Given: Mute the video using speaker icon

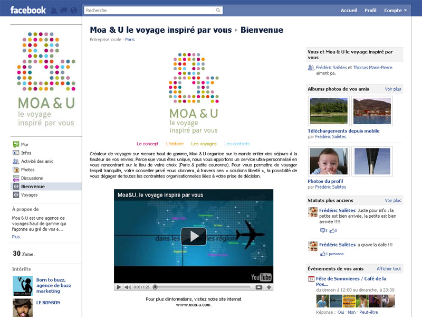Looking at the screenshot, I should [x=128, y=287].
